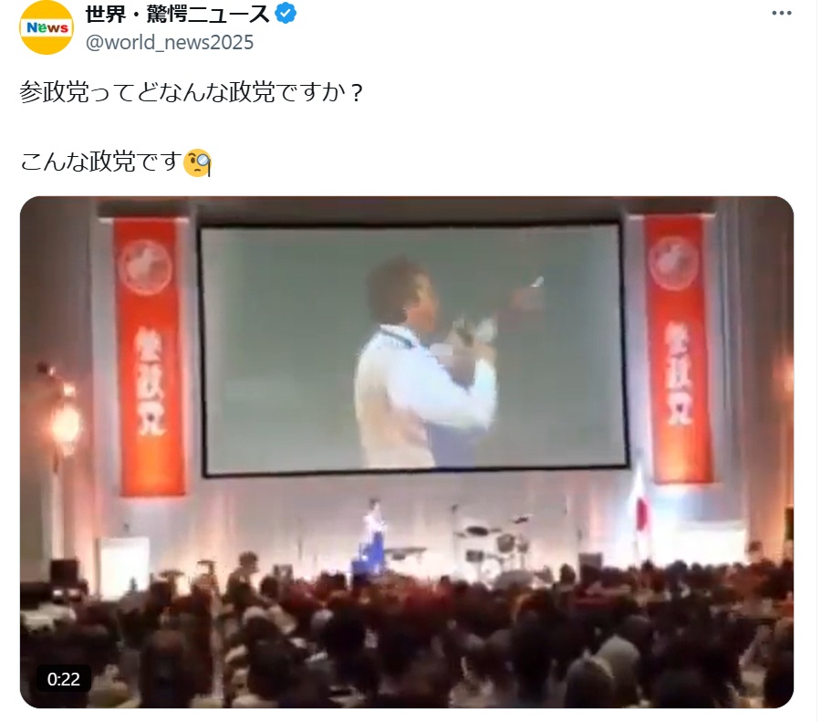Click the blue verified checkmark badge
Screen dimensions: 821x722
click(286, 14)
